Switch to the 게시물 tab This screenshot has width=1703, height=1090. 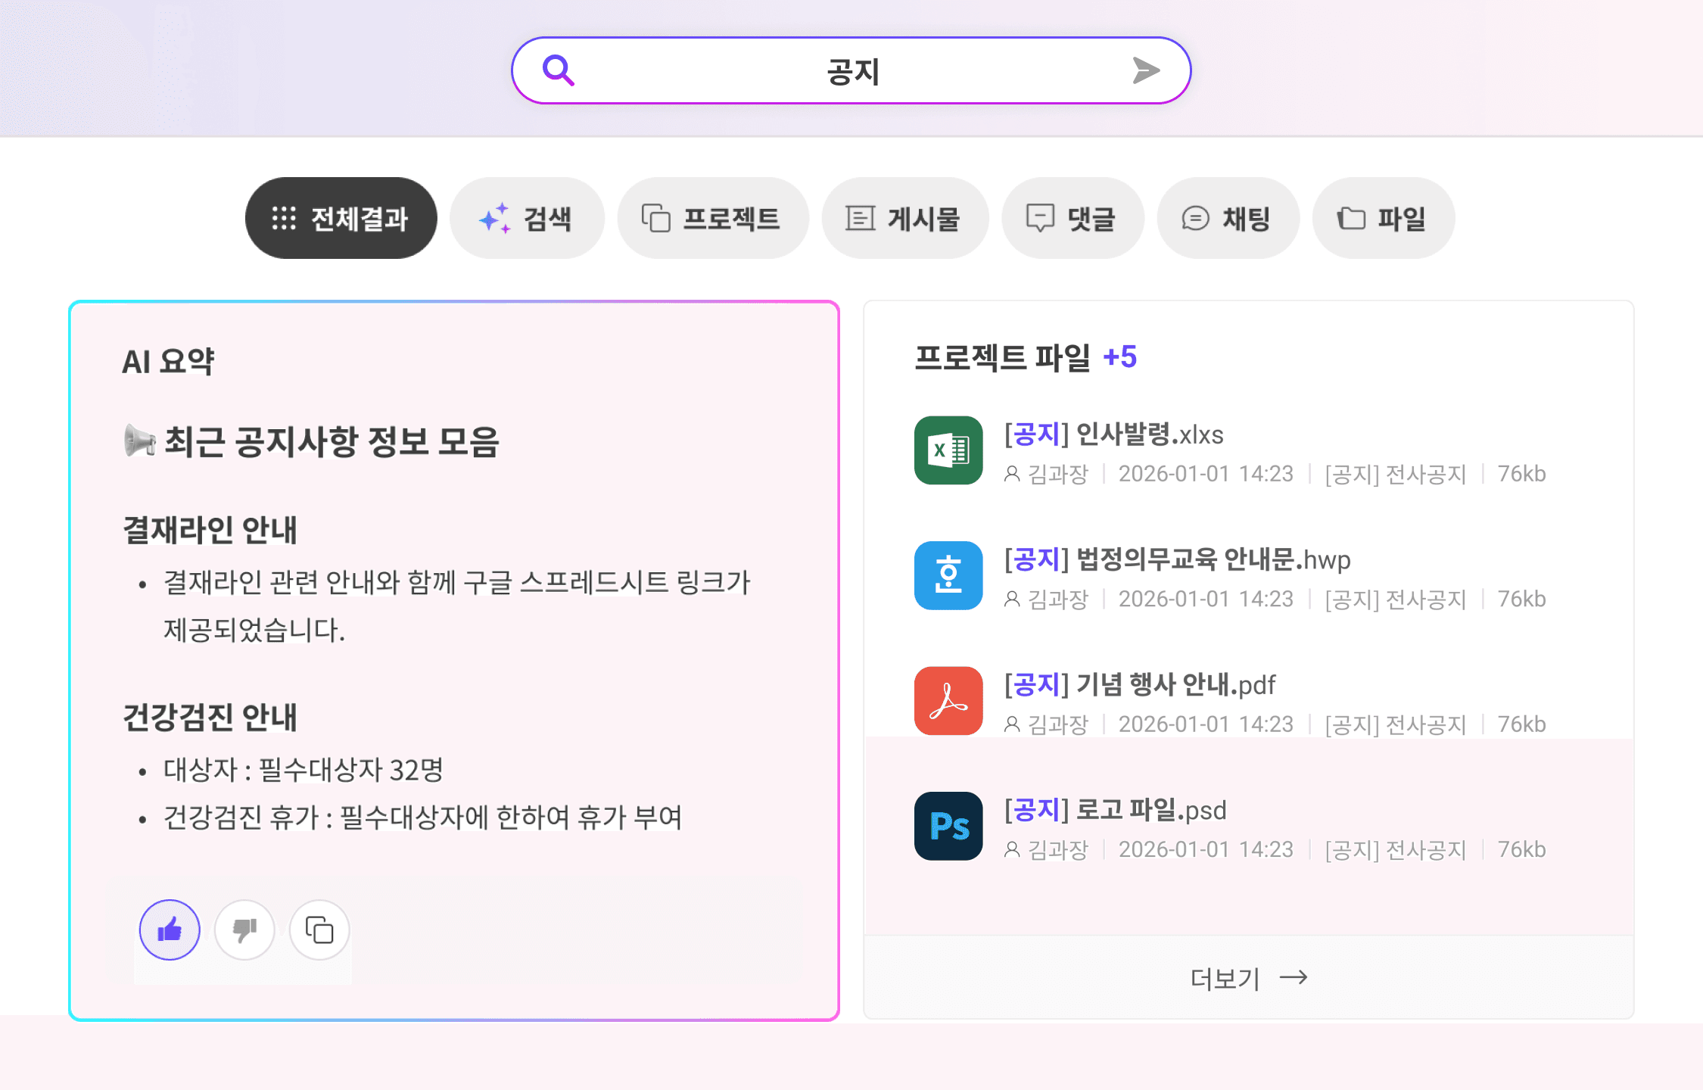pyautogui.click(x=904, y=218)
